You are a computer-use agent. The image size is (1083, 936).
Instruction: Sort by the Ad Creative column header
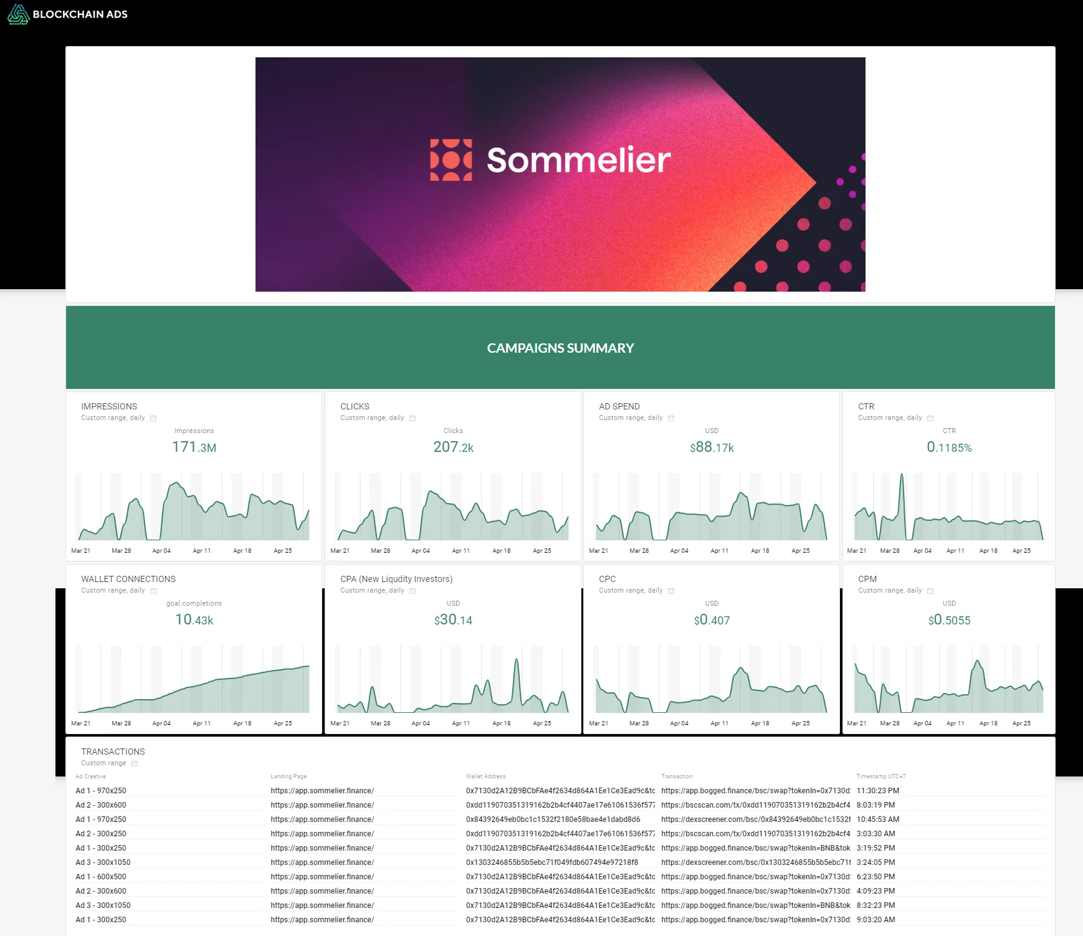pos(91,776)
